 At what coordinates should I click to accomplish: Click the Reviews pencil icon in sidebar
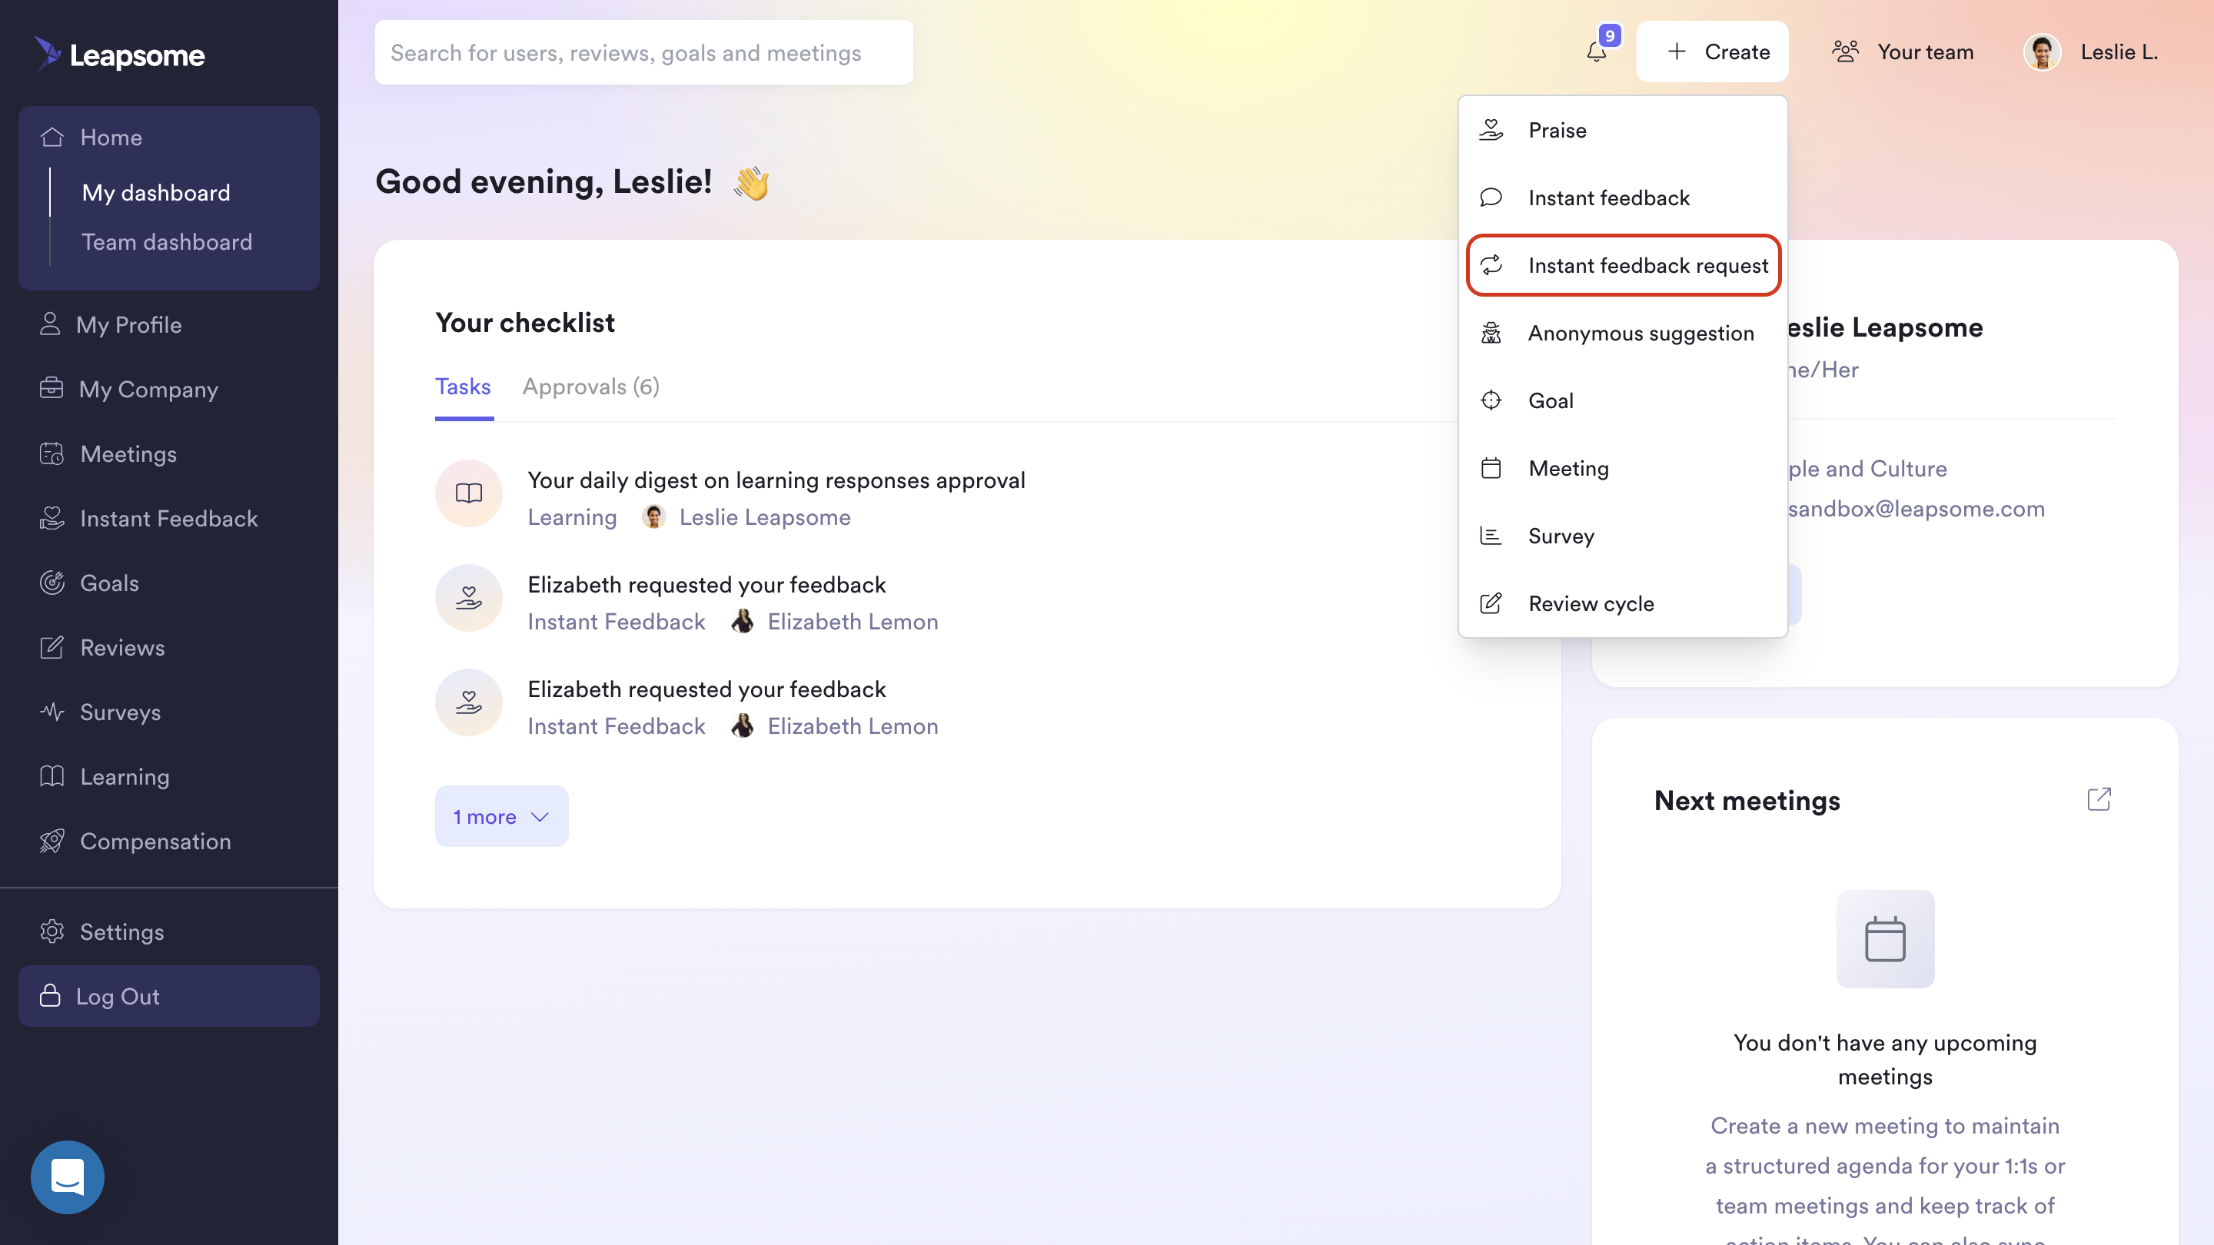pos(52,647)
